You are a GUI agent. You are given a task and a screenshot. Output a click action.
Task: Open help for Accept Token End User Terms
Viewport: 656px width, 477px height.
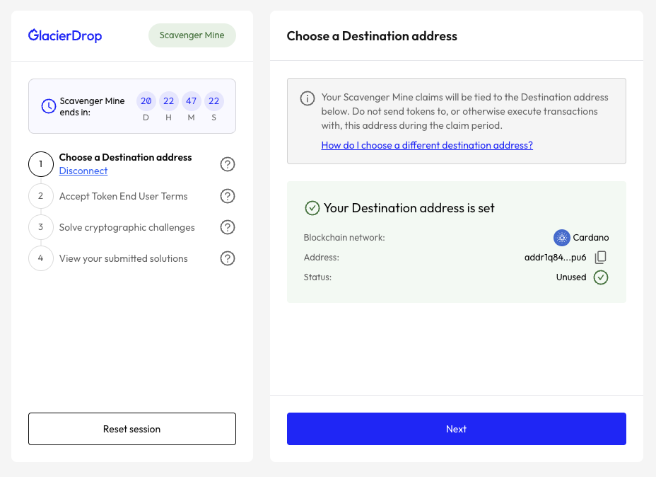click(228, 196)
